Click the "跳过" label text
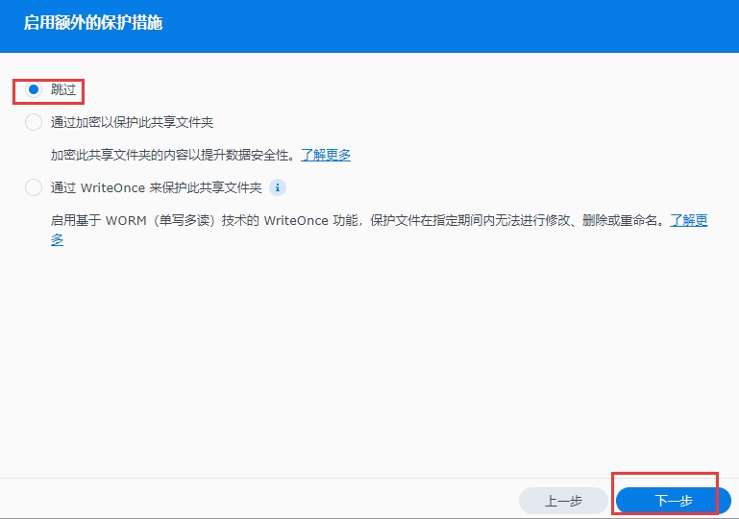This screenshot has width=739, height=519. coord(63,90)
